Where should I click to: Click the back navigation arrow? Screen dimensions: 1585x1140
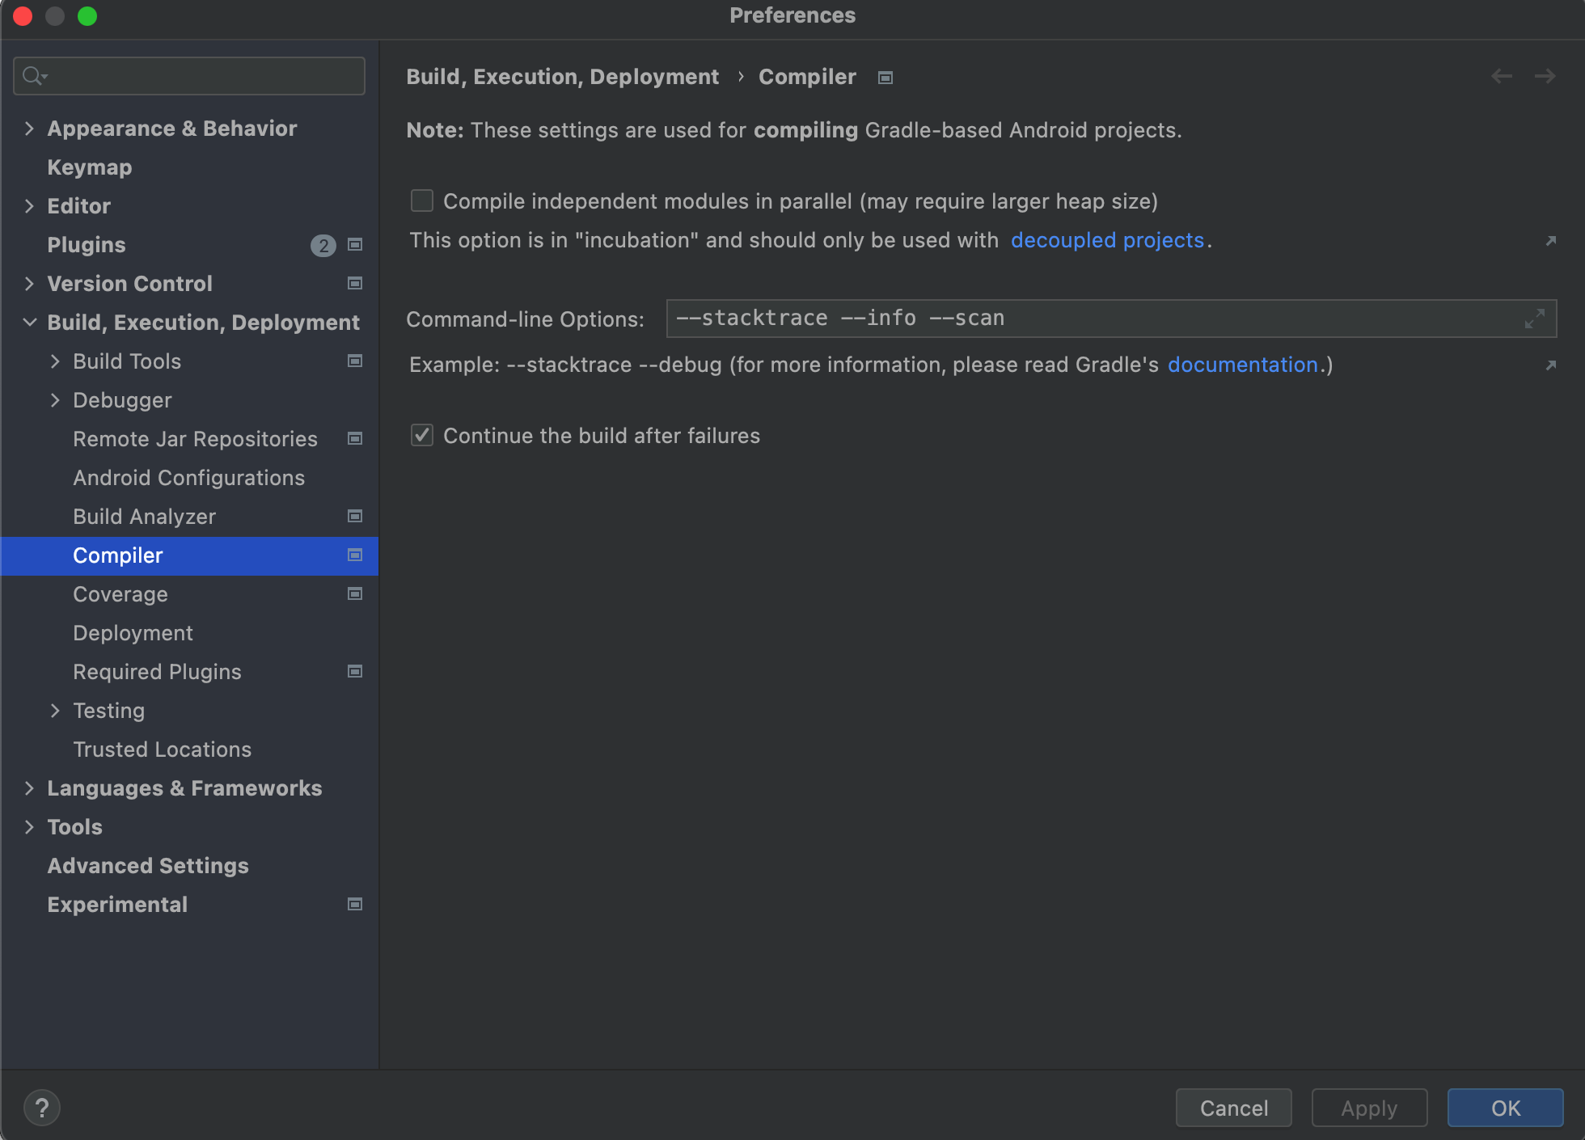1502,76
